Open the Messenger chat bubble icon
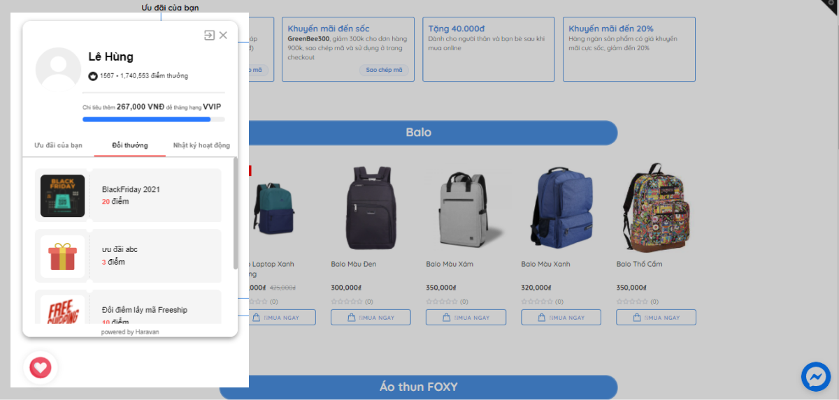Image resolution: width=839 pixels, height=400 pixels. 815,377
